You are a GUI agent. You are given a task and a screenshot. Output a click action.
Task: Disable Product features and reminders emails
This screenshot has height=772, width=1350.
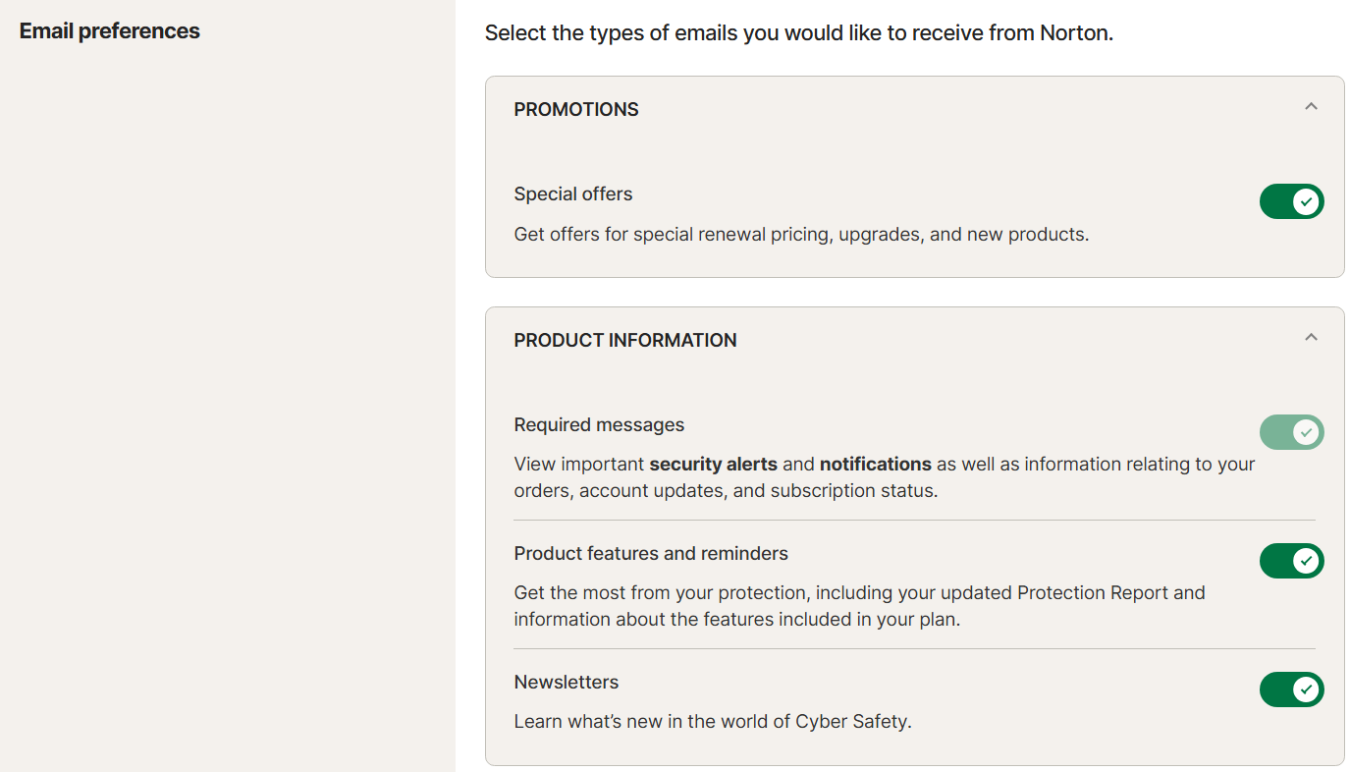point(1291,561)
